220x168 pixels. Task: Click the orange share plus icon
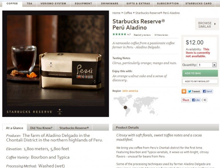point(184,91)
